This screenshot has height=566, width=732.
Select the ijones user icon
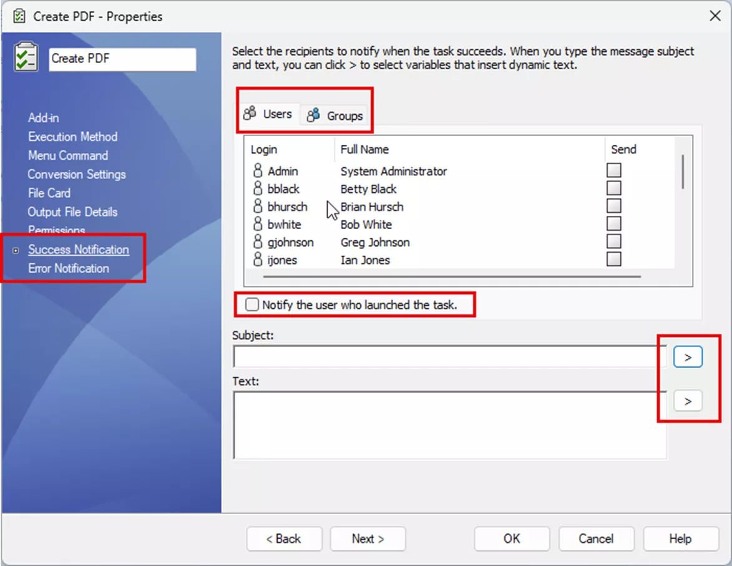[x=258, y=259]
